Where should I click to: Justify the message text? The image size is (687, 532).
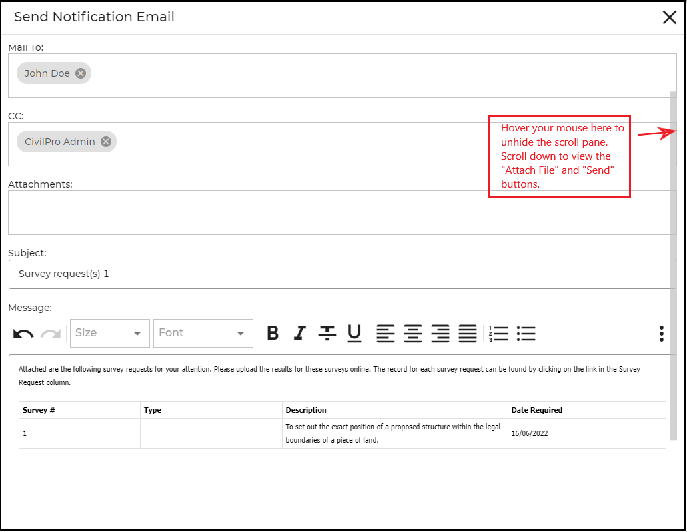pos(468,333)
